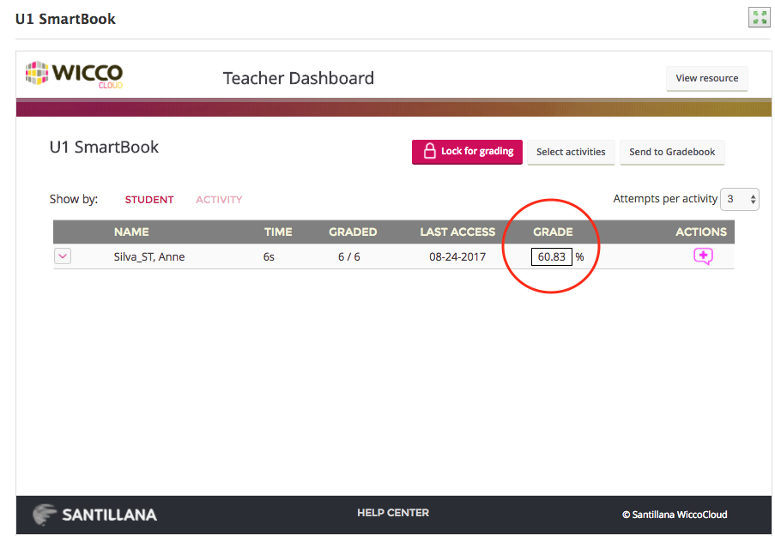Switch to the Activity view tab
The image size is (775, 536).
point(219,200)
